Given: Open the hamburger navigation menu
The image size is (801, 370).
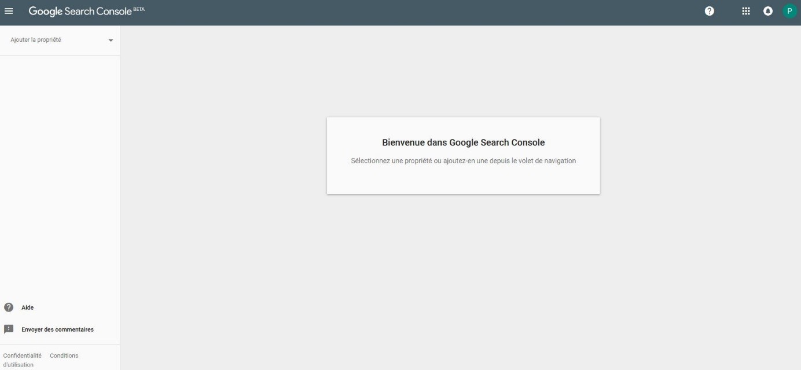Looking at the screenshot, I should [9, 11].
